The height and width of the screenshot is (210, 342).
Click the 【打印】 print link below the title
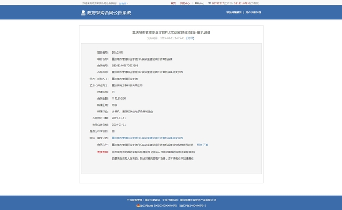coord(190,38)
